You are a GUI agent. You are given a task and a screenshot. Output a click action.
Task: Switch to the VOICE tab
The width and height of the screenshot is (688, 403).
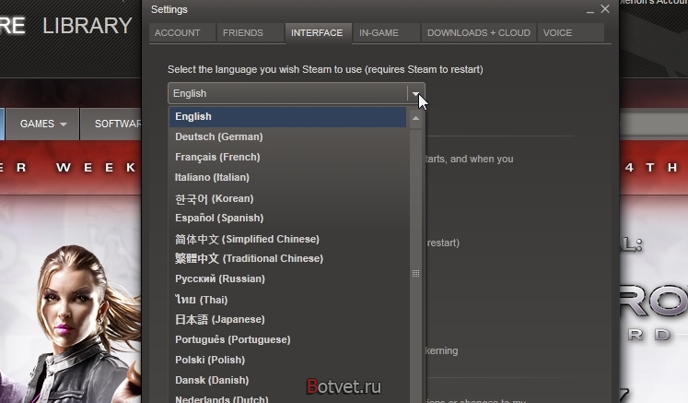click(571, 33)
